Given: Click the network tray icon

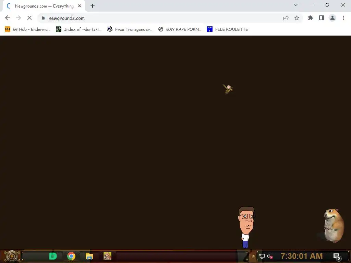Looking at the screenshot, I should coord(262,256).
